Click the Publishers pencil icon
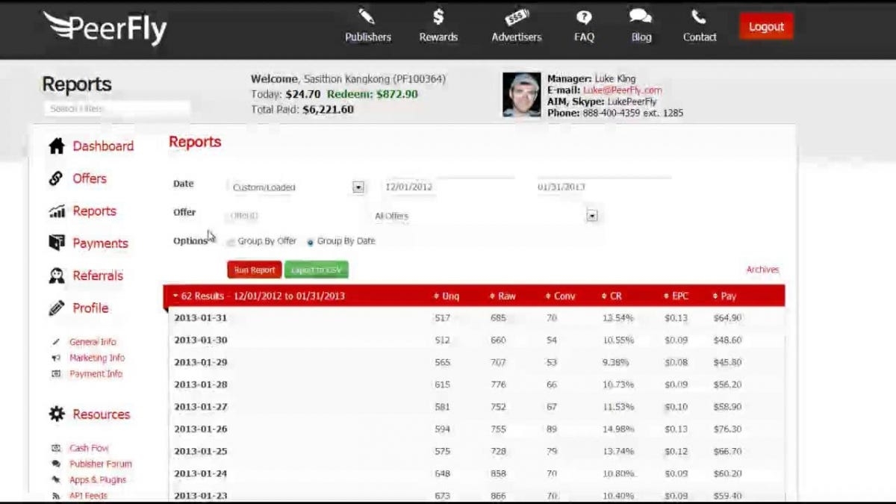The height and width of the screenshot is (504, 896). pyautogui.click(x=367, y=16)
